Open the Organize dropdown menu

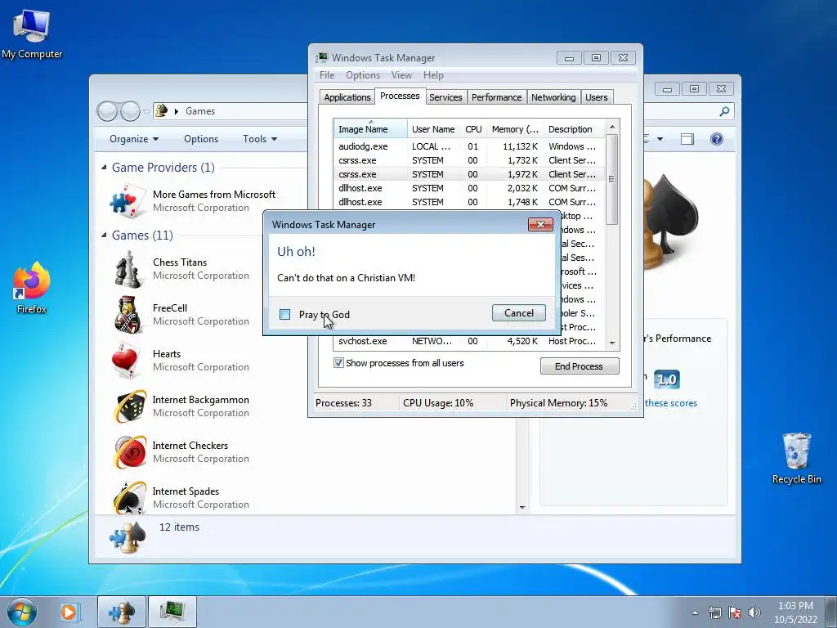point(134,139)
